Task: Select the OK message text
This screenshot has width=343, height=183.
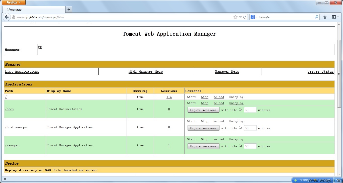Action: pos(40,48)
